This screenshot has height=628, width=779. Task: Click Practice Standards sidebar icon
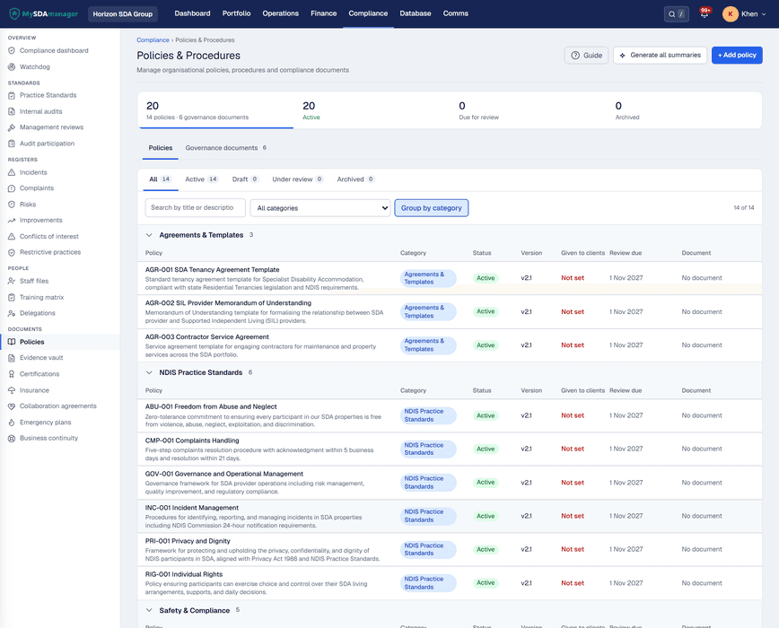12,95
